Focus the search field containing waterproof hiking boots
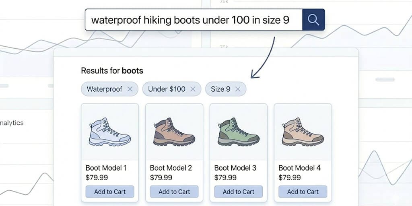This screenshot has height=206, width=412. [x=194, y=20]
